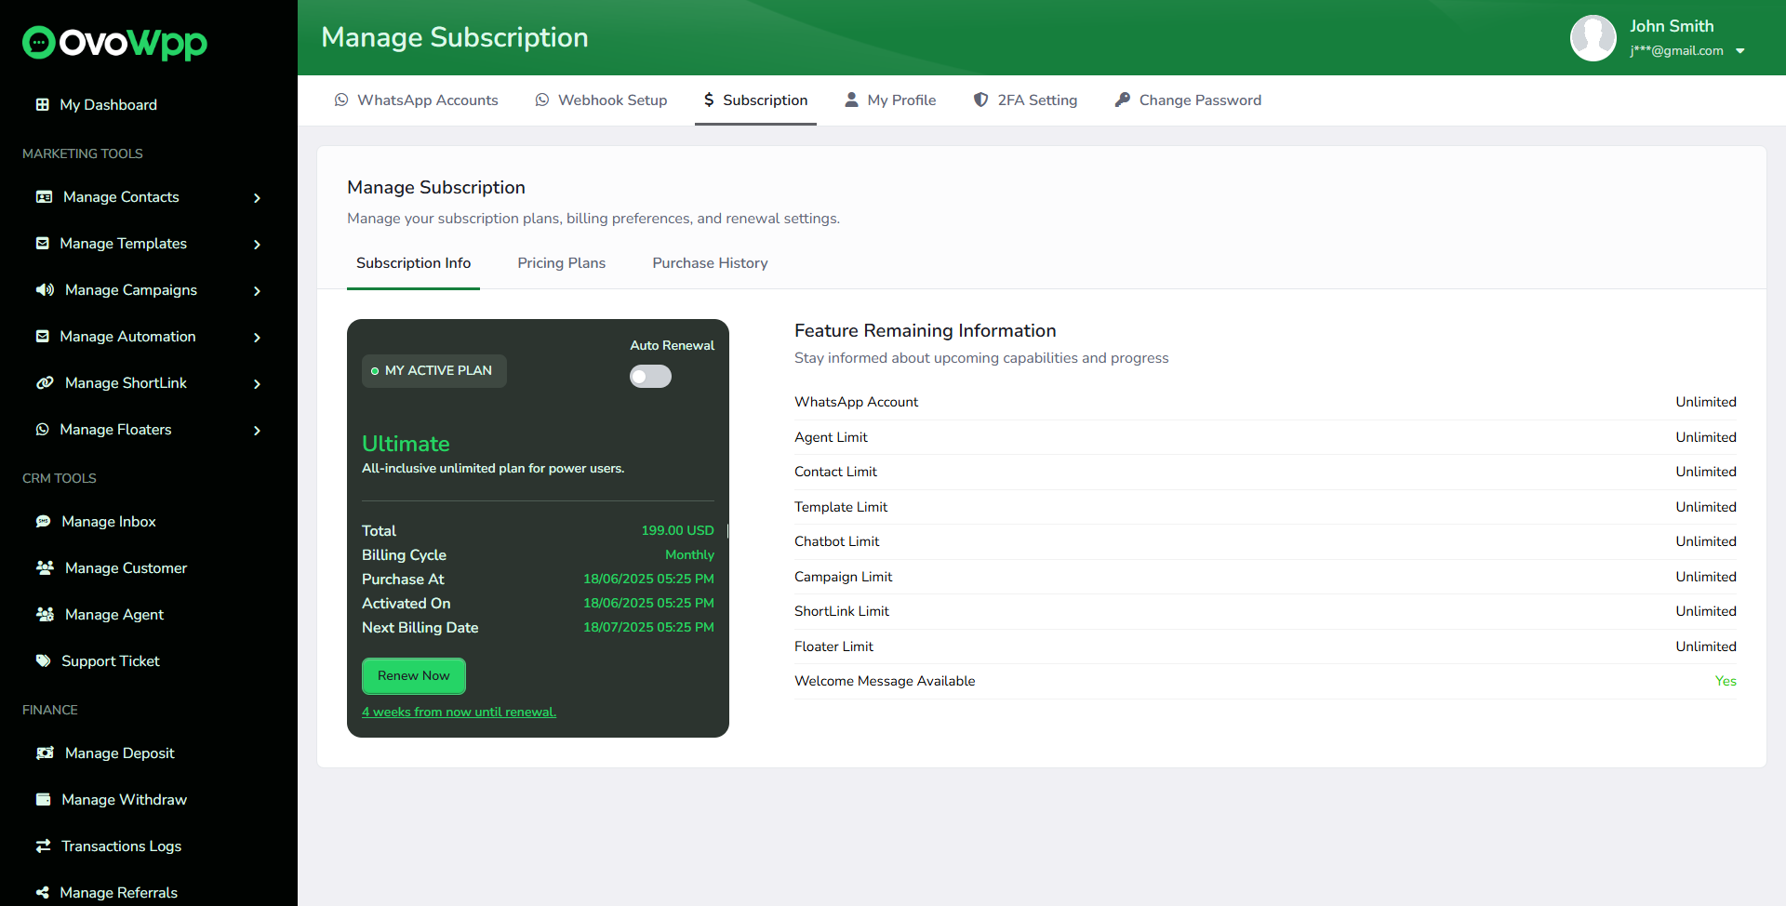Click the dollar sign Subscription icon
The height and width of the screenshot is (906, 1786).
709,100
